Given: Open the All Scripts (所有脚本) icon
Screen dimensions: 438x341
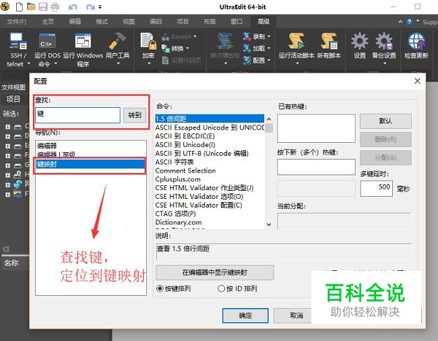Looking at the screenshot, I should (x=329, y=41).
